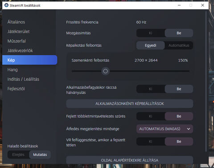The width and height of the screenshot is (214, 168).
Task: Click the Frissítési frekvencia label
Action: (x=82, y=22)
